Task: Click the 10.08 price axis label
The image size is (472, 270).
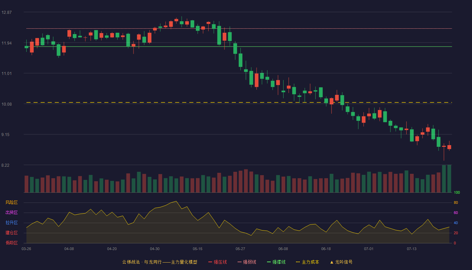Action: 6,104
